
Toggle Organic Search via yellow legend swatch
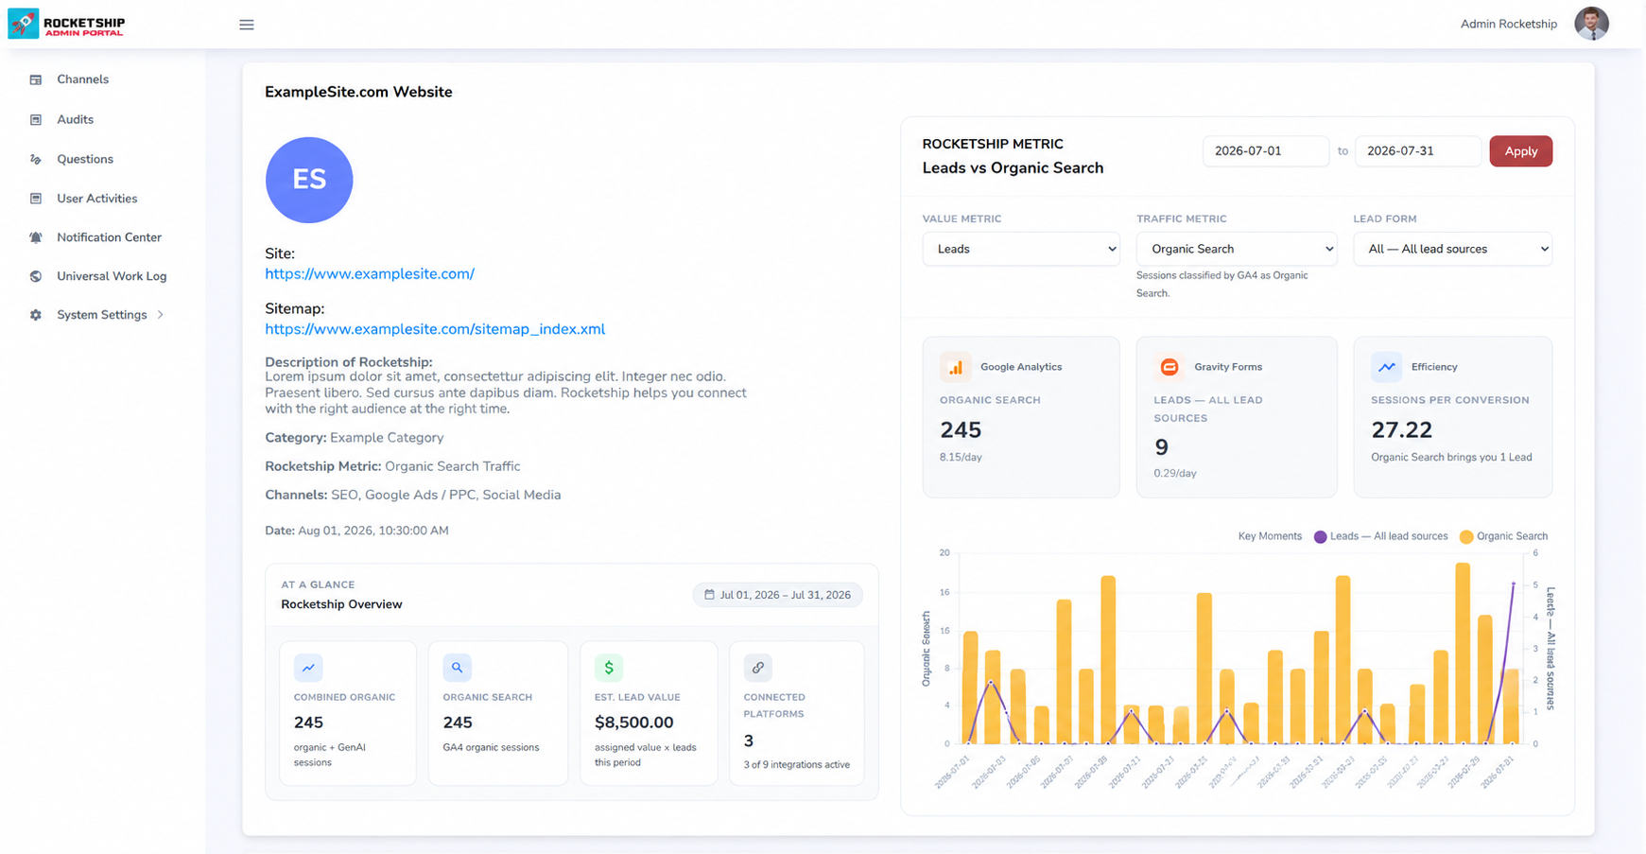pos(1465,536)
